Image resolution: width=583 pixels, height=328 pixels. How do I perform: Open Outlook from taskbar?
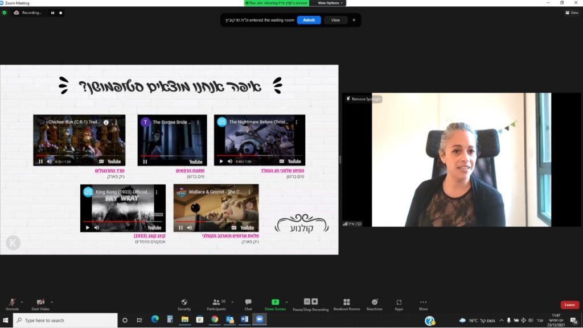[x=229, y=319]
